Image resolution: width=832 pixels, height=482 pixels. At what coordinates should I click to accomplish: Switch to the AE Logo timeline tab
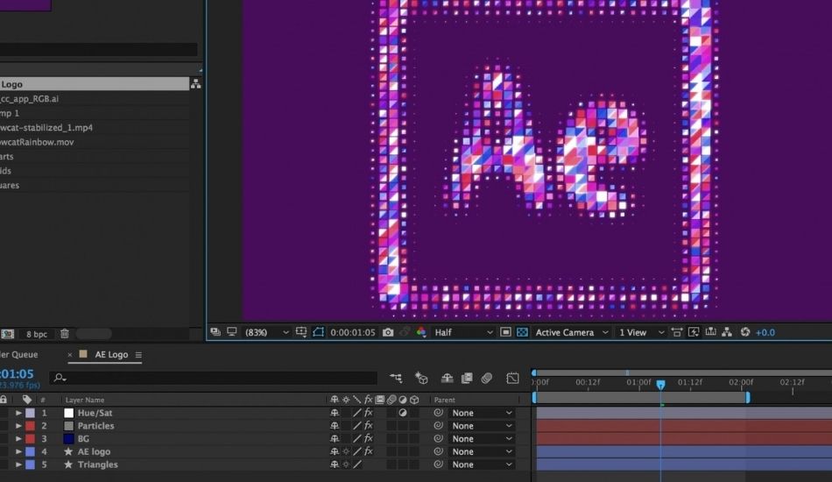[106, 355]
